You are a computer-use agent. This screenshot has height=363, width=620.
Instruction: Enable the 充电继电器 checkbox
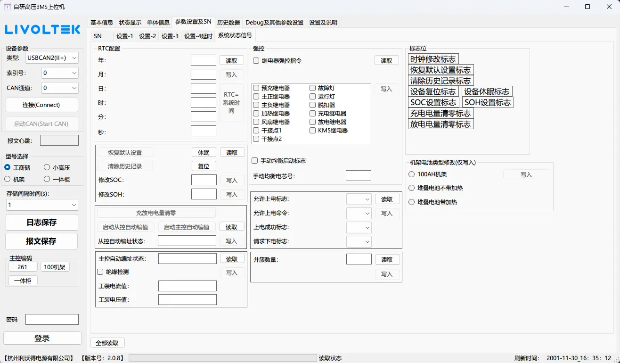313,114
